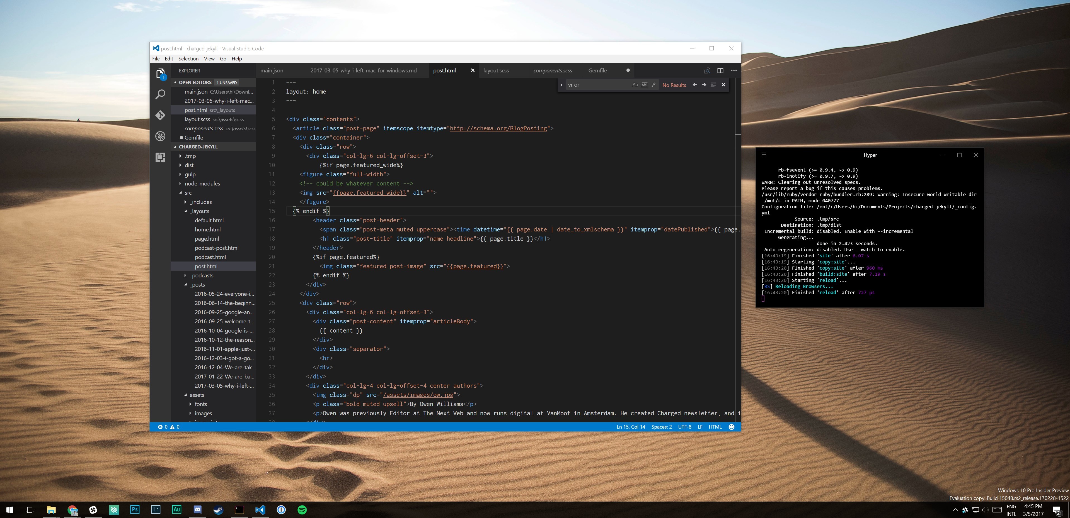
Task: Click the feedback smiley in the status bar
Action: tap(732, 427)
